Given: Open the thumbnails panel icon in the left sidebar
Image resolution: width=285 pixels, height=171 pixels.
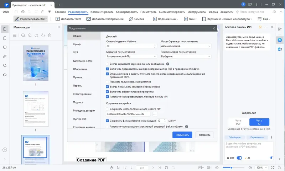Looking at the screenshot, I should [x=5, y=29].
